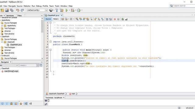This screenshot has width=195, height=109.
Task: Toggle Sort by Name in Navigator
Action: [26, 104]
